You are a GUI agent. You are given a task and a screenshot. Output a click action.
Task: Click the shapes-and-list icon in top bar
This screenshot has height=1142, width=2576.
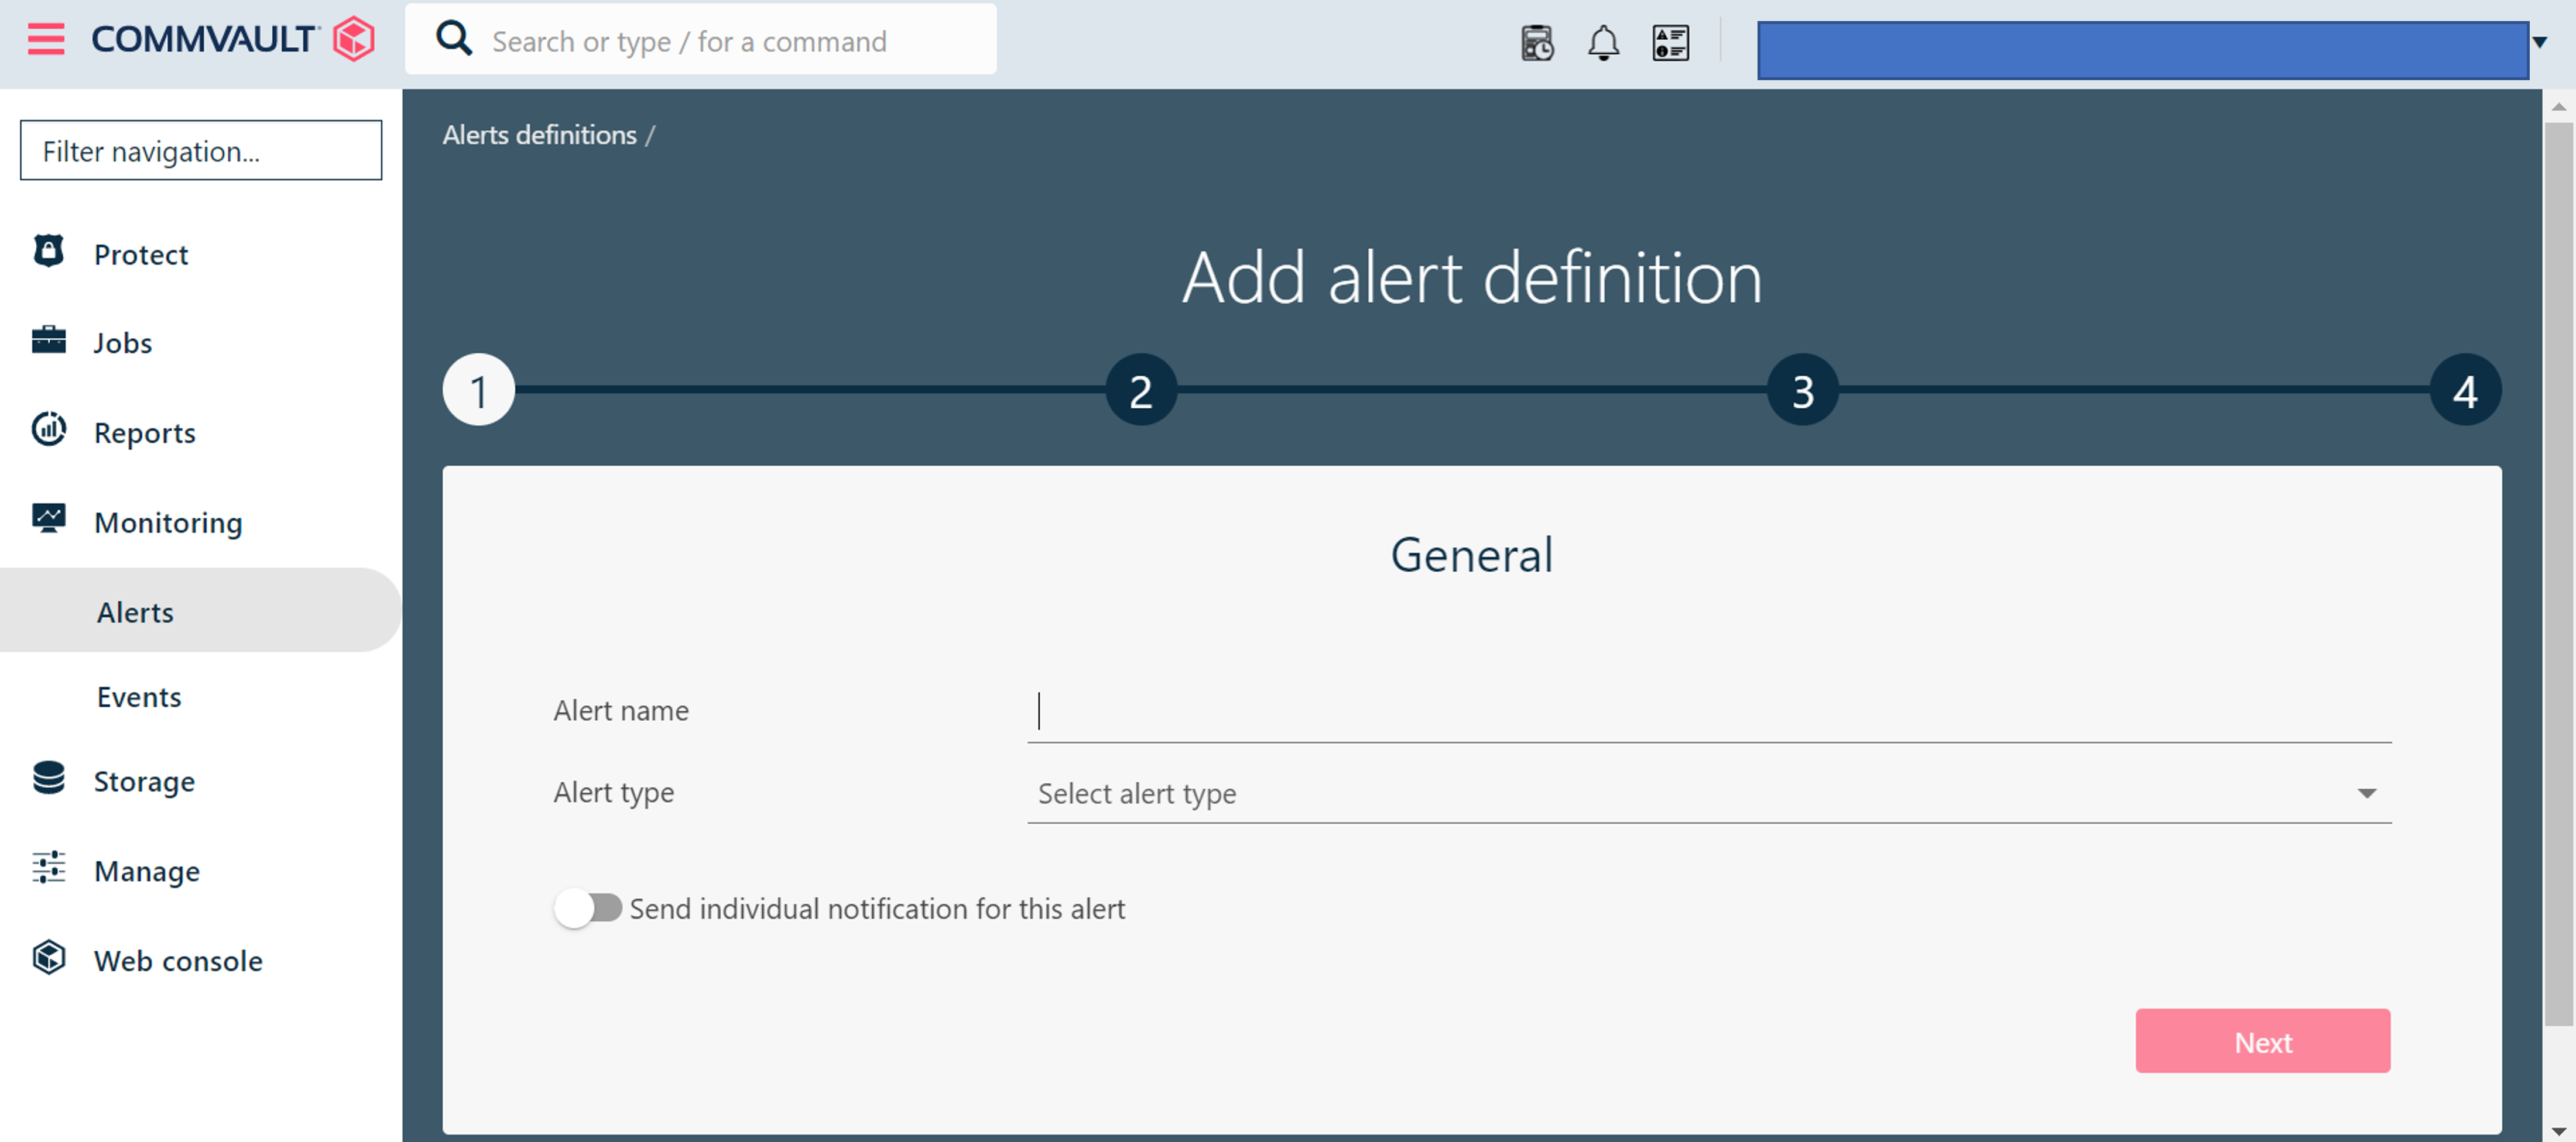click(x=1670, y=42)
